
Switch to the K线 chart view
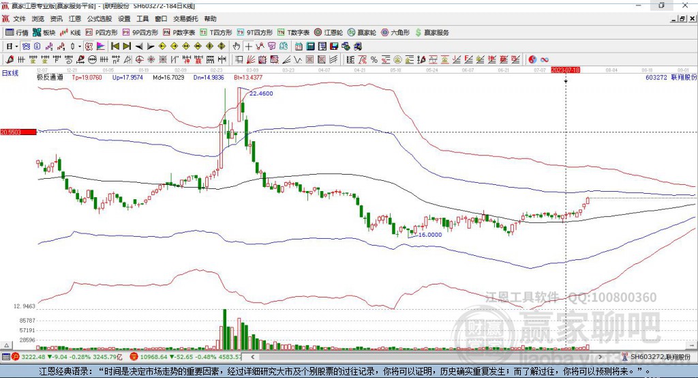(x=70, y=33)
